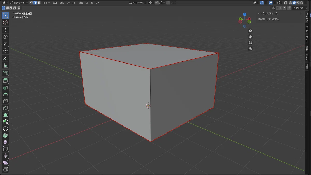Viewport: 311px width, 175px height.
Task: Select the Move tool
Action: click(x=5, y=30)
